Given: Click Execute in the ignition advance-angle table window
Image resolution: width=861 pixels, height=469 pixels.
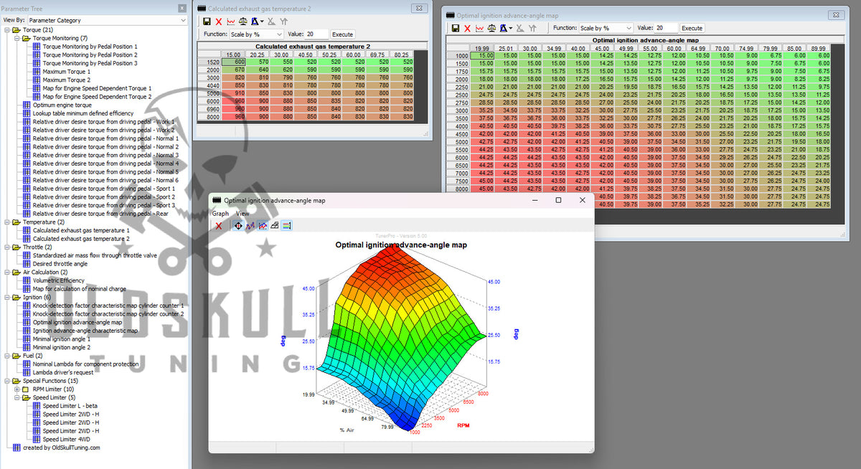Looking at the screenshot, I should click(x=692, y=28).
